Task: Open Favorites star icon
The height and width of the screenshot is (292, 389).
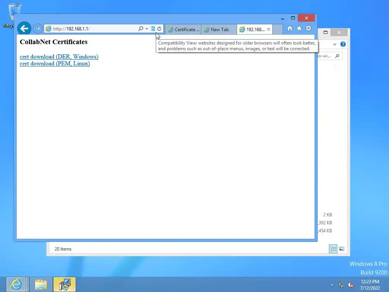Action: pos(299,29)
